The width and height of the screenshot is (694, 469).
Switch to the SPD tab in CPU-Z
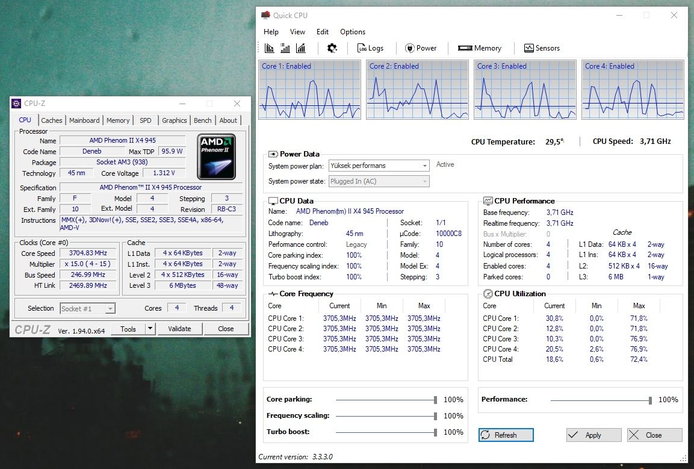click(x=145, y=120)
